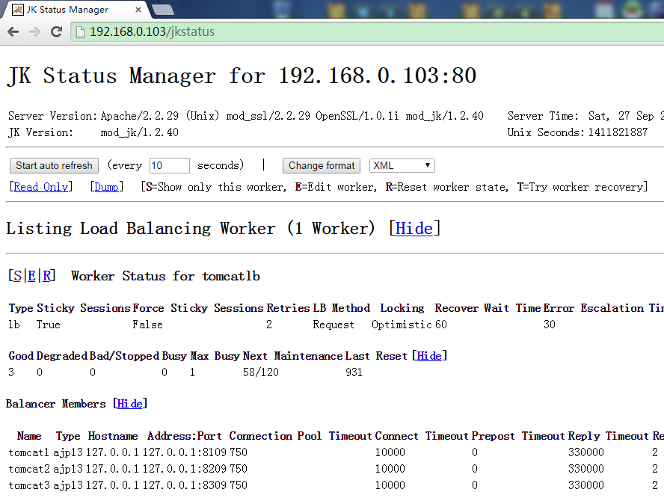
Task: Click E to edit the tomcatlb worker
Action: click(x=31, y=276)
